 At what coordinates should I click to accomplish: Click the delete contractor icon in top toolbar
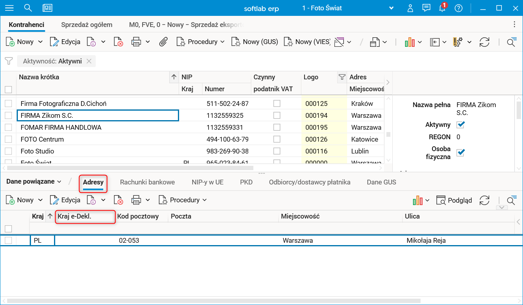(118, 42)
